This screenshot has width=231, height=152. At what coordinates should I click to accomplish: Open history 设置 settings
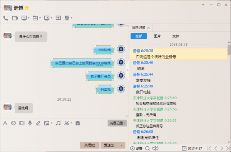click(136, 148)
